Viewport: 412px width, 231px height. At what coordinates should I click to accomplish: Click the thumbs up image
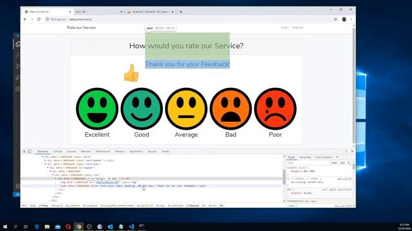[x=131, y=73]
